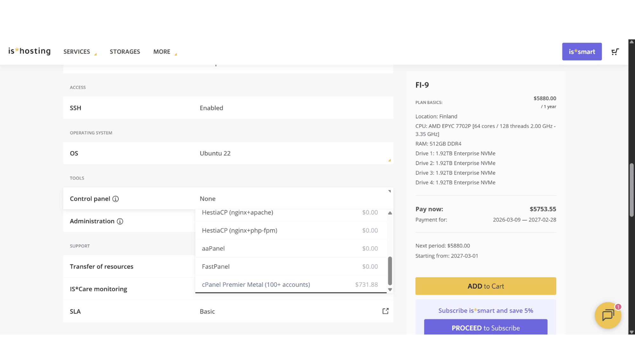Image resolution: width=635 pixels, height=357 pixels.
Task: Click the main page scrollbar thumb
Action: (632, 190)
